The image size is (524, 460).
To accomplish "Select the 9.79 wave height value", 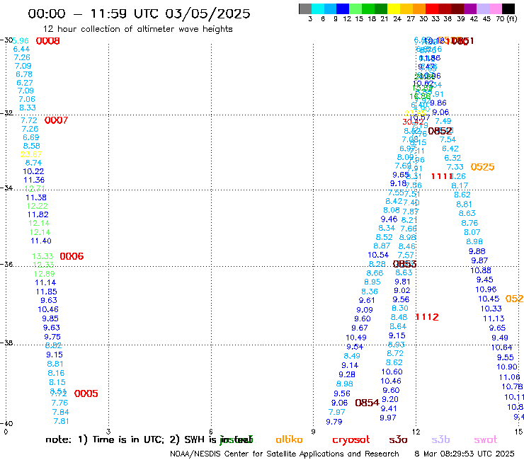I will 334,422.
